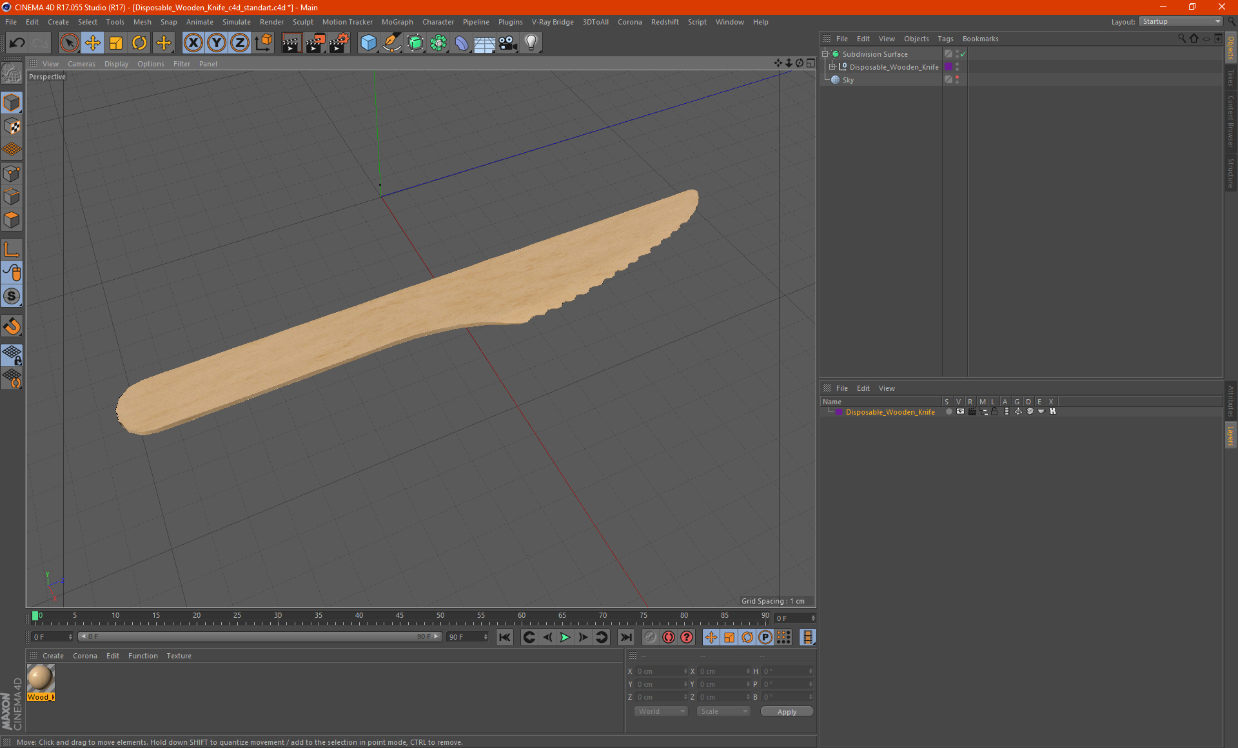The height and width of the screenshot is (748, 1238).
Task: Click purple layer swatch of Disposable_Wooden_Knife
Action: tap(948, 67)
